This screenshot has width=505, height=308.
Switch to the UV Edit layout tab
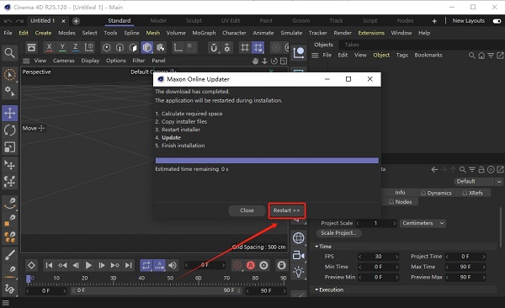[x=231, y=21]
